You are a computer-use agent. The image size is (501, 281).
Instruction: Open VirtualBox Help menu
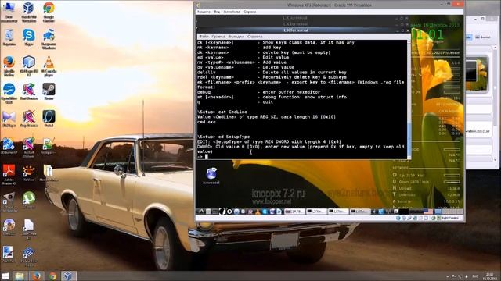click(250, 12)
